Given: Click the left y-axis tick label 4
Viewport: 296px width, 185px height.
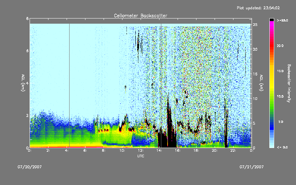Looking at the screenshot, I should (27, 83).
